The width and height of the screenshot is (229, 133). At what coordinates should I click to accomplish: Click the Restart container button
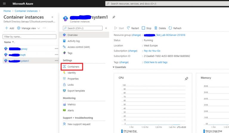coord(133,28)
